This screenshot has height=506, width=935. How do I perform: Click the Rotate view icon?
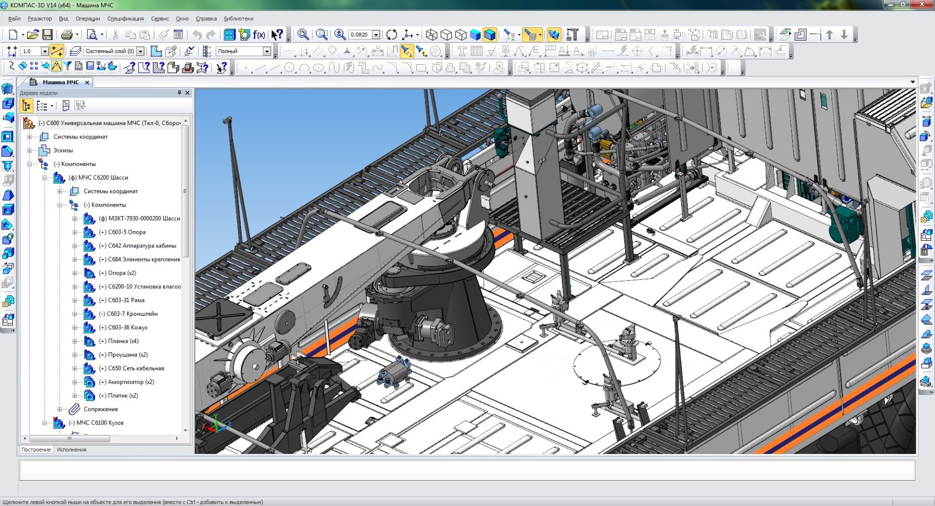tap(392, 35)
